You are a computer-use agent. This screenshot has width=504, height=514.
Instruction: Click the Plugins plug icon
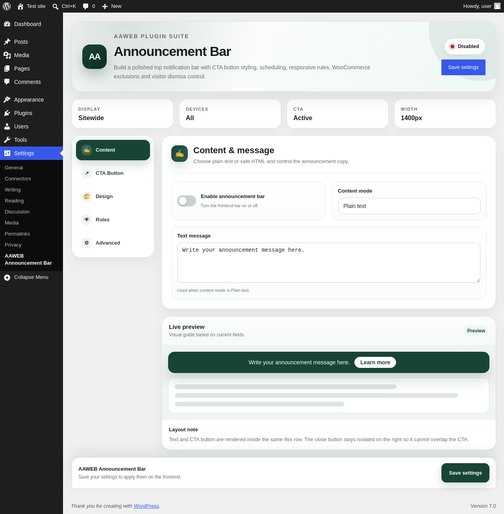[x=7, y=113]
